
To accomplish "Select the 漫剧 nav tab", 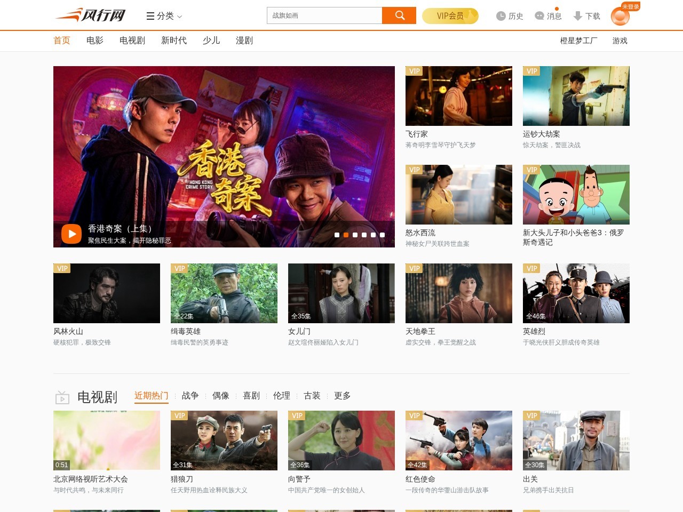I will (244, 41).
